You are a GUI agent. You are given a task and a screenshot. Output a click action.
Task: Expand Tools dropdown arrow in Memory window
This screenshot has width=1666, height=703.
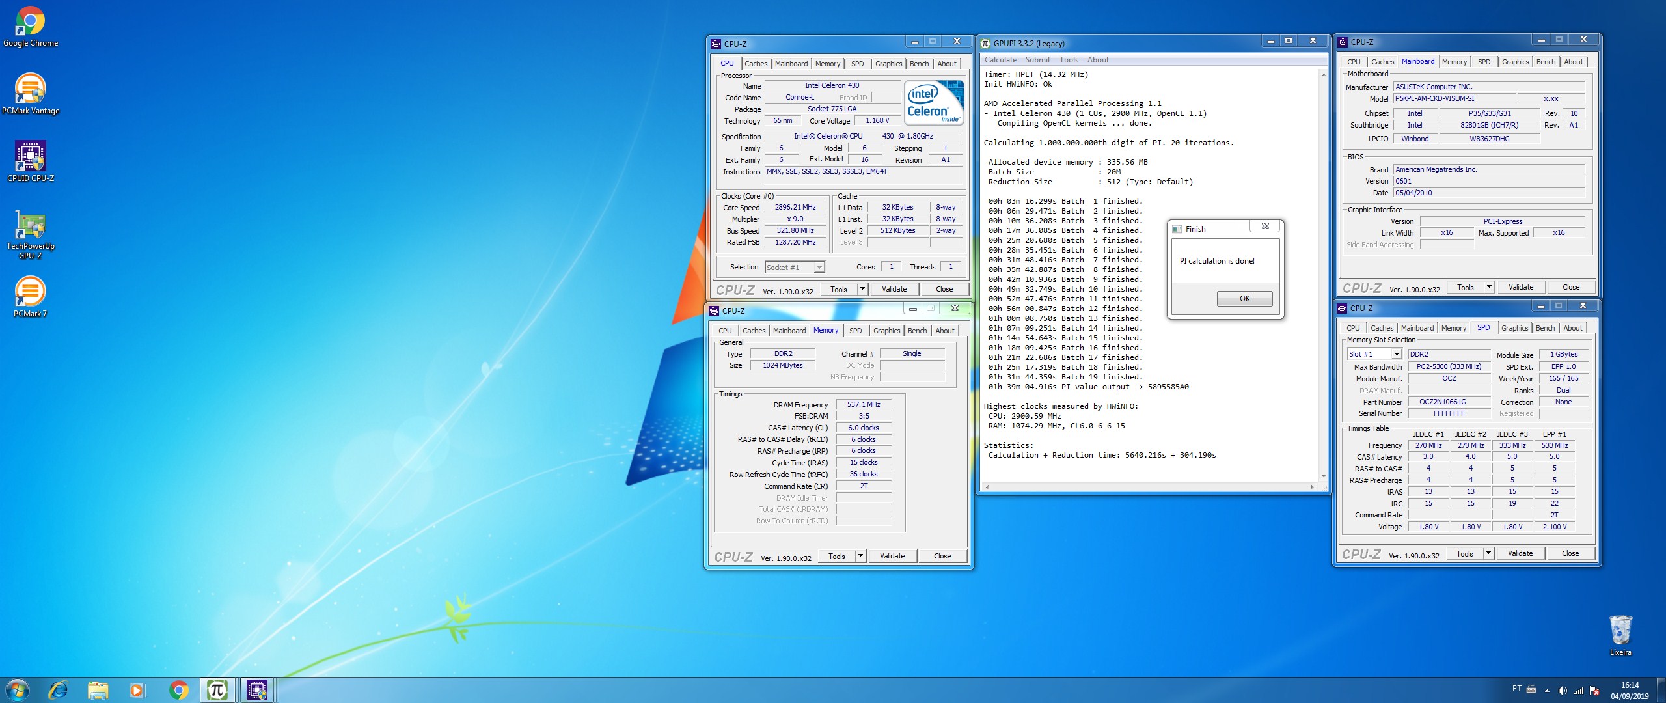click(860, 556)
